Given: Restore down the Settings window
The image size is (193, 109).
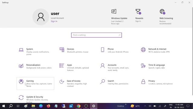Looking at the screenshot, I should point(182,2).
